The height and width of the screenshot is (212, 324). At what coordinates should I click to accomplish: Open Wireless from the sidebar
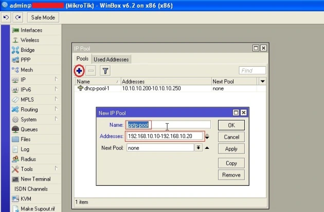(x=29, y=40)
